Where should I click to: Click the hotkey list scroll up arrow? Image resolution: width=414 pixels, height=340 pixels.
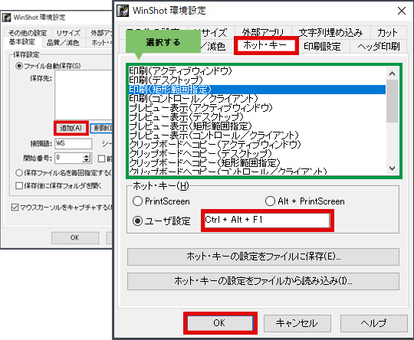click(392, 74)
